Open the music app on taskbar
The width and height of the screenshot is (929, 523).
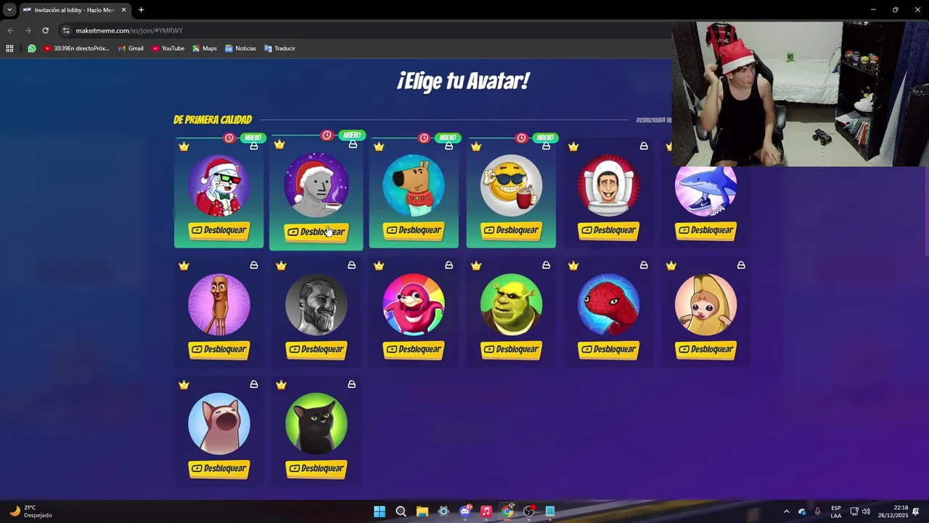click(486, 511)
